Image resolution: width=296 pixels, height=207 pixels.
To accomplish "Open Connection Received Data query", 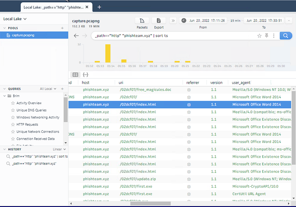I will 35,139.
